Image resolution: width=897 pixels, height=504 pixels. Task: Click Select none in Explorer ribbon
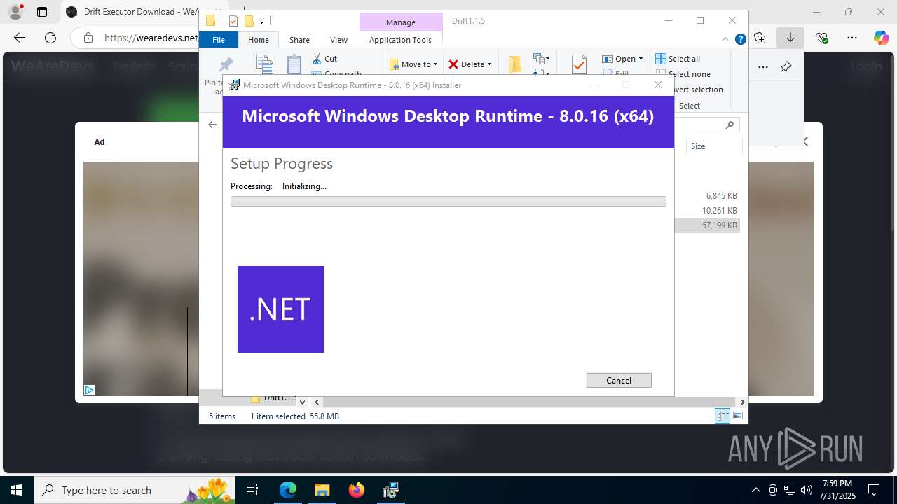point(683,74)
